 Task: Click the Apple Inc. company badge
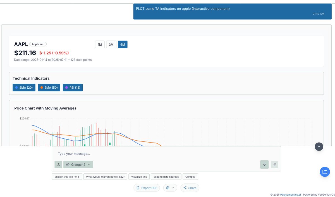pyautogui.click(x=38, y=44)
